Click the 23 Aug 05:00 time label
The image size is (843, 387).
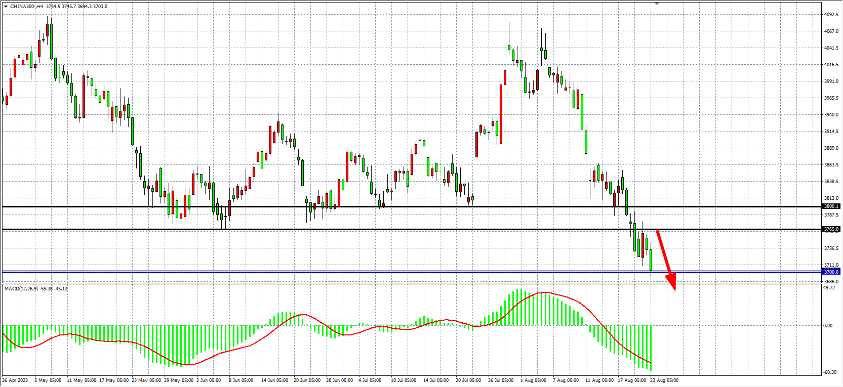coord(664,380)
